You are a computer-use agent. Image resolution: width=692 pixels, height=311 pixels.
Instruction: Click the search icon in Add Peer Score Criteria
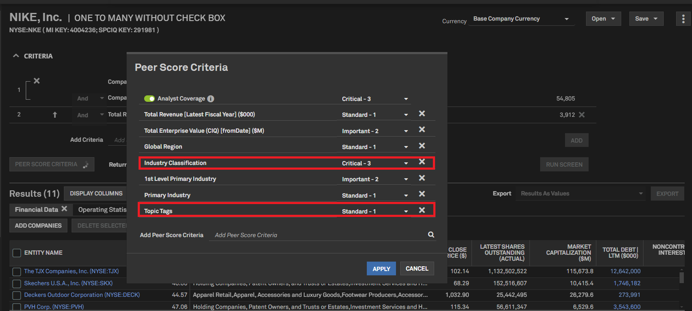coord(431,235)
